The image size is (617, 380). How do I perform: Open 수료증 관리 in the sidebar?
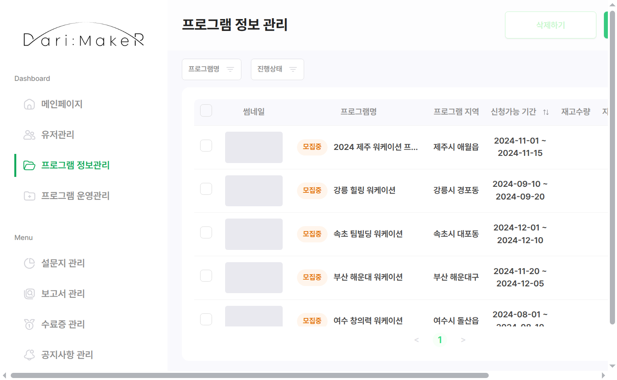[x=63, y=324]
